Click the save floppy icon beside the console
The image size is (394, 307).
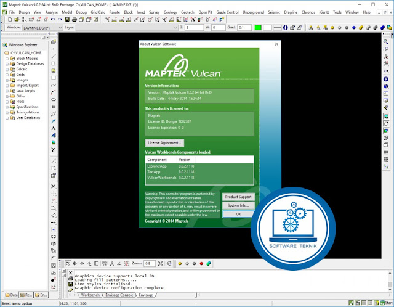tap(71, 284)
